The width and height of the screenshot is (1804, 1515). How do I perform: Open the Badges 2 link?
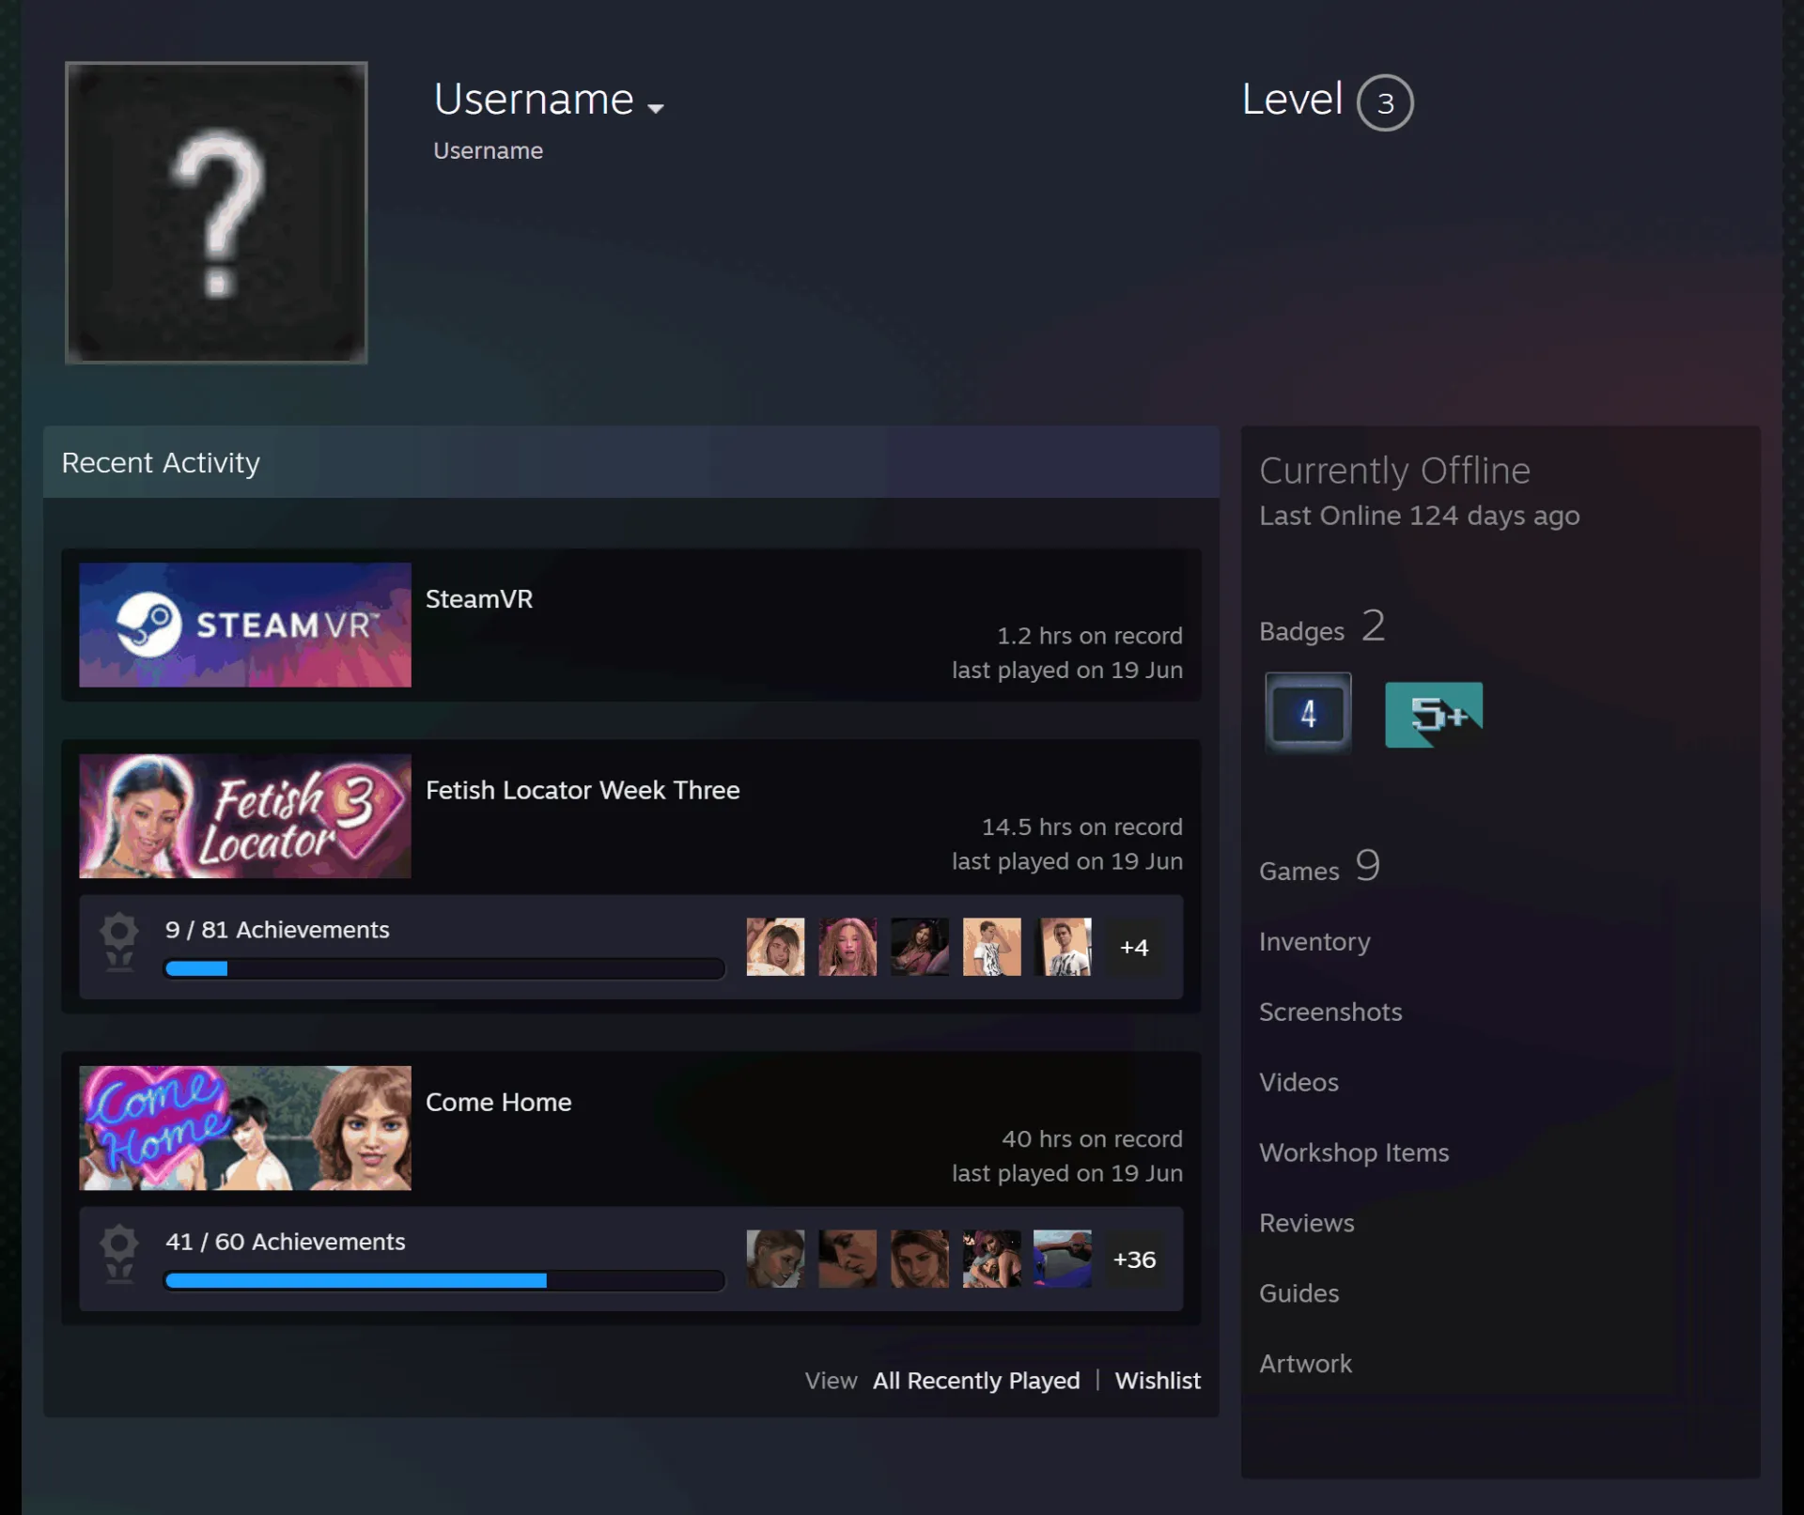[x=1322, y=627]
